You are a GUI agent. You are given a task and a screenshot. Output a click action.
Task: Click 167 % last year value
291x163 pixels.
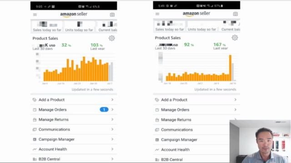219,45
